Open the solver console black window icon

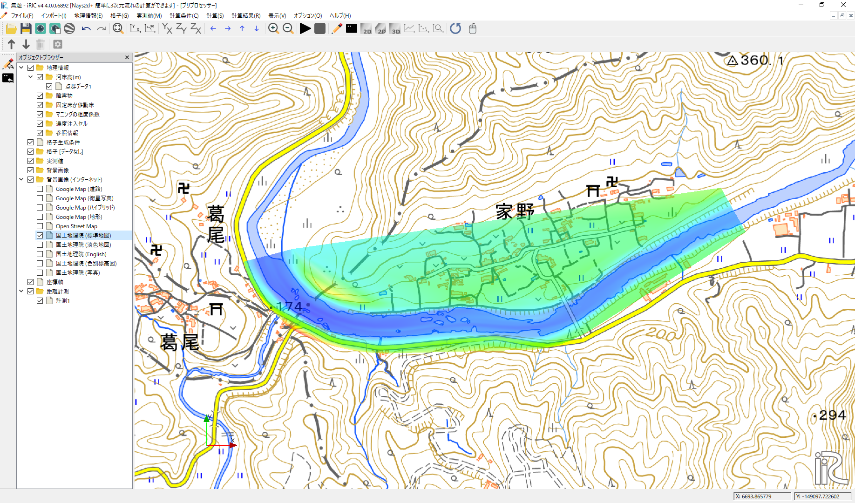(352, 29)
